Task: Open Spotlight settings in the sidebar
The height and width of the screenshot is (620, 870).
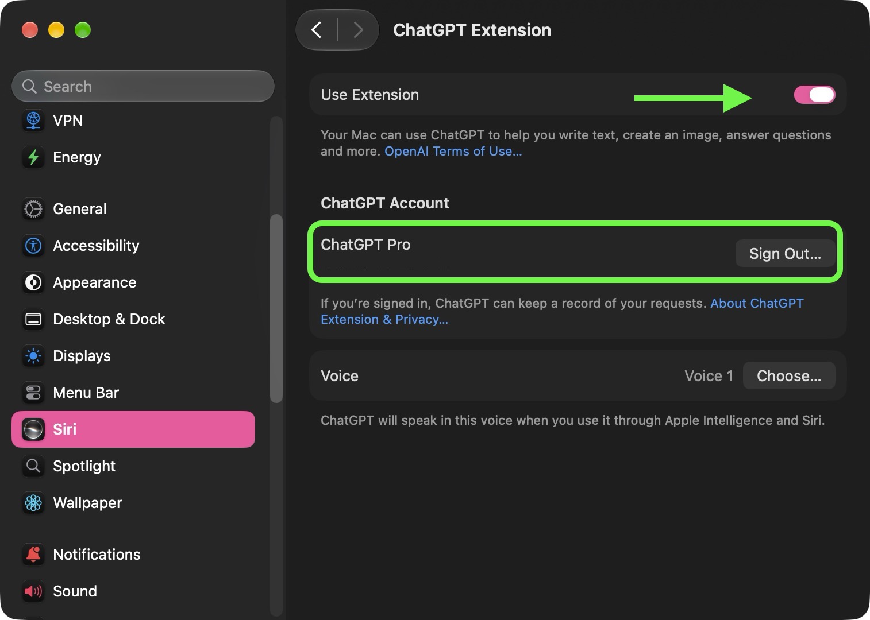Action: [x=133, y=466]
